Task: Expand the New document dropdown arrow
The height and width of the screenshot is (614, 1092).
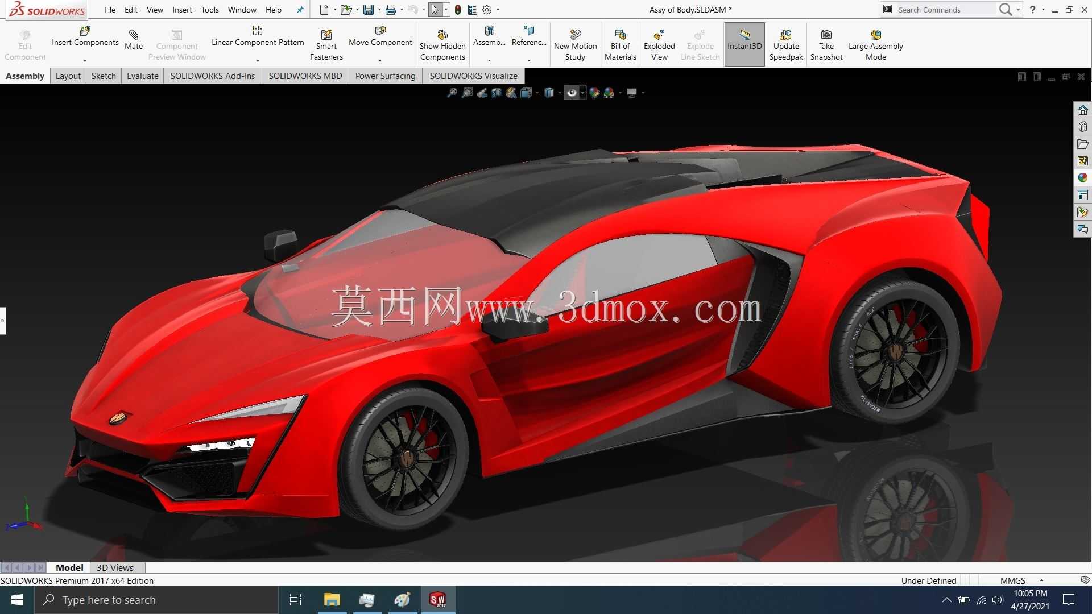Action: (x=335, y=10)
